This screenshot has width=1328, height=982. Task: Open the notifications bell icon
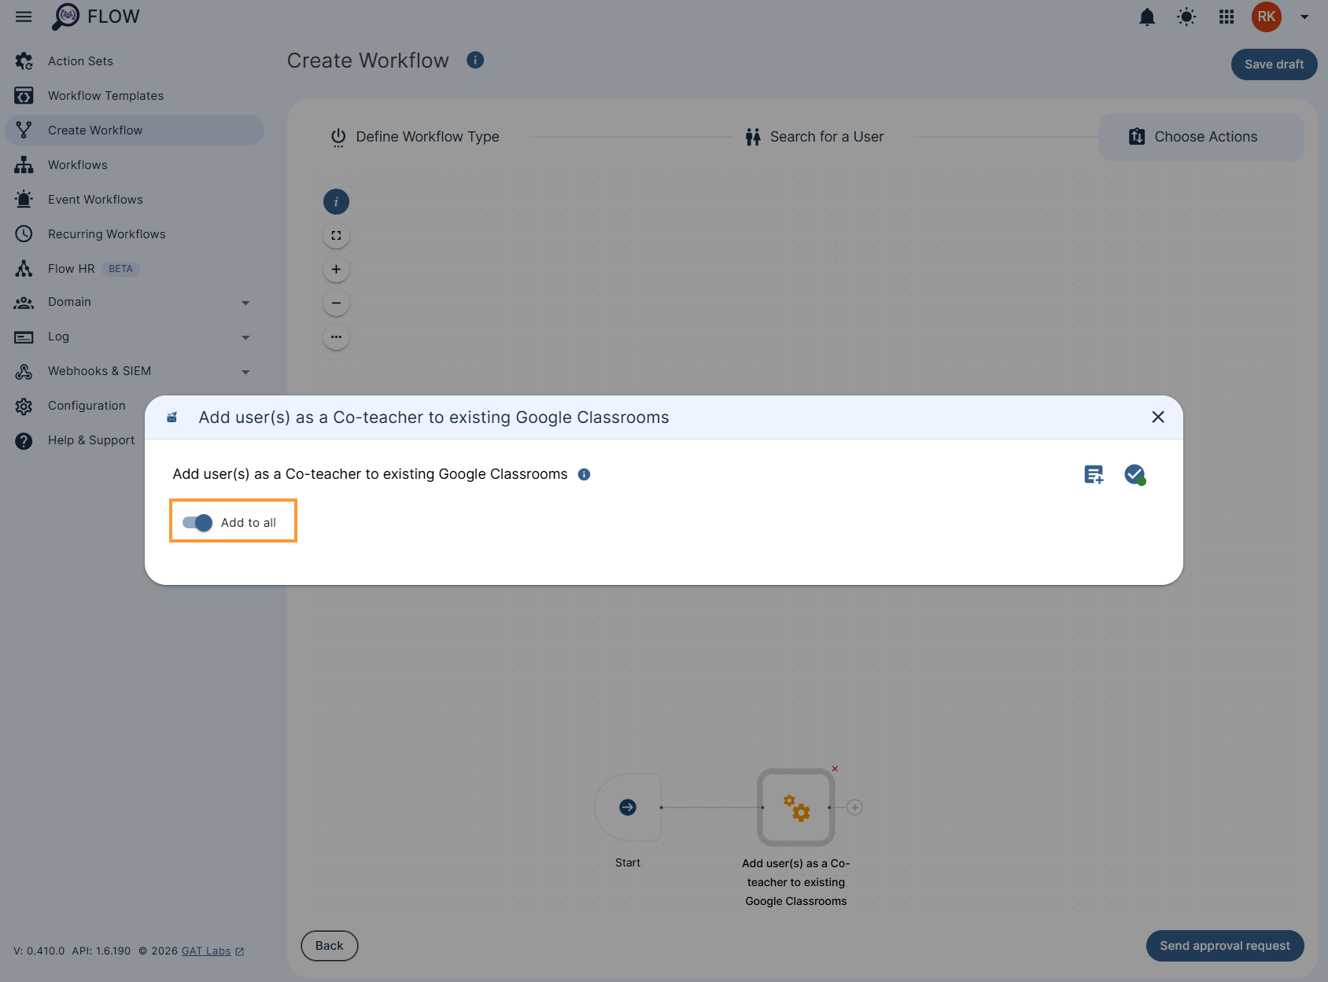click(x=1147, y=17)
